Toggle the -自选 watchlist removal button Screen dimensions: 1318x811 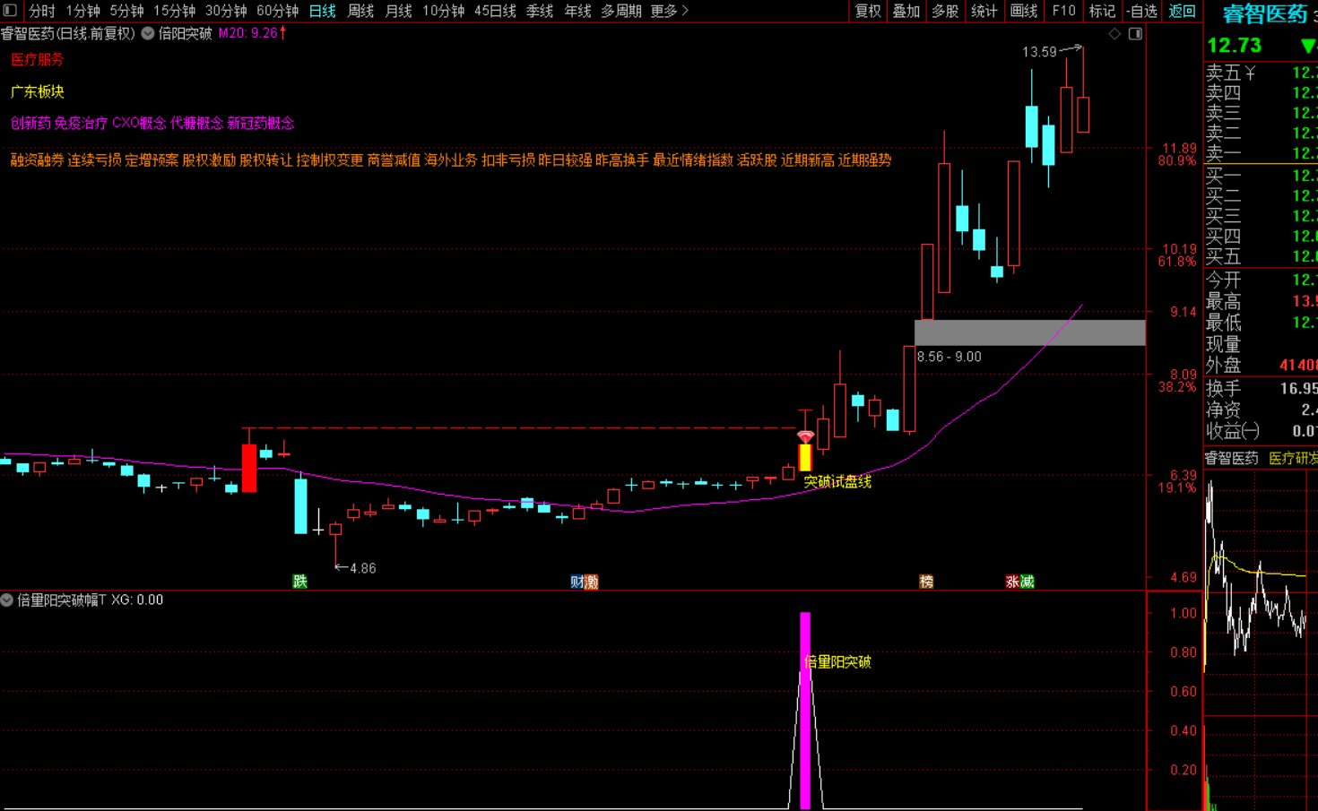[x=1142, y=11]
